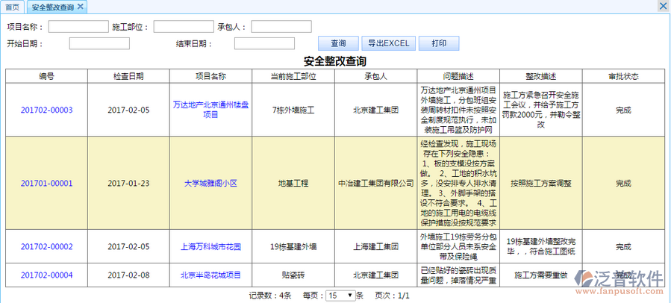Viewport: 671px width, 303px height.
Task: Click the 开始日期 date field
Action: pyautogui.click(x=99, y=43)
